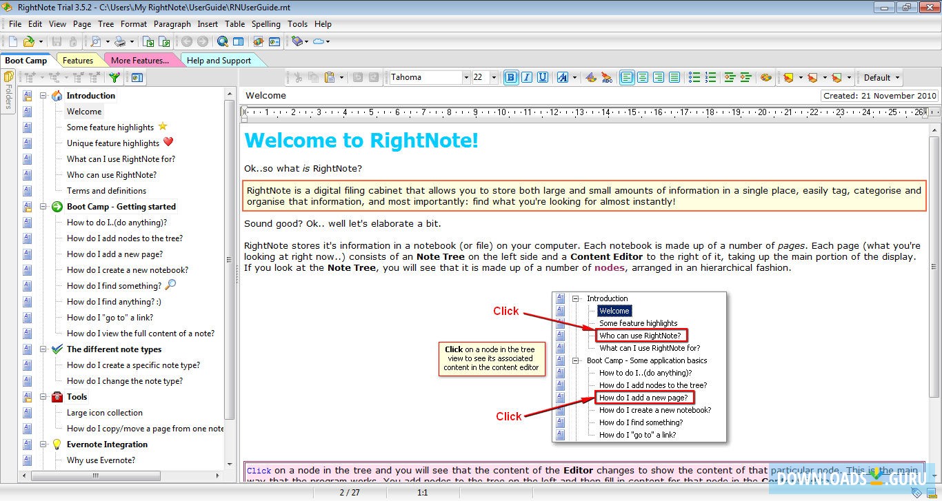
Task: Toggle bold formatting
Action: pos(511,77)
